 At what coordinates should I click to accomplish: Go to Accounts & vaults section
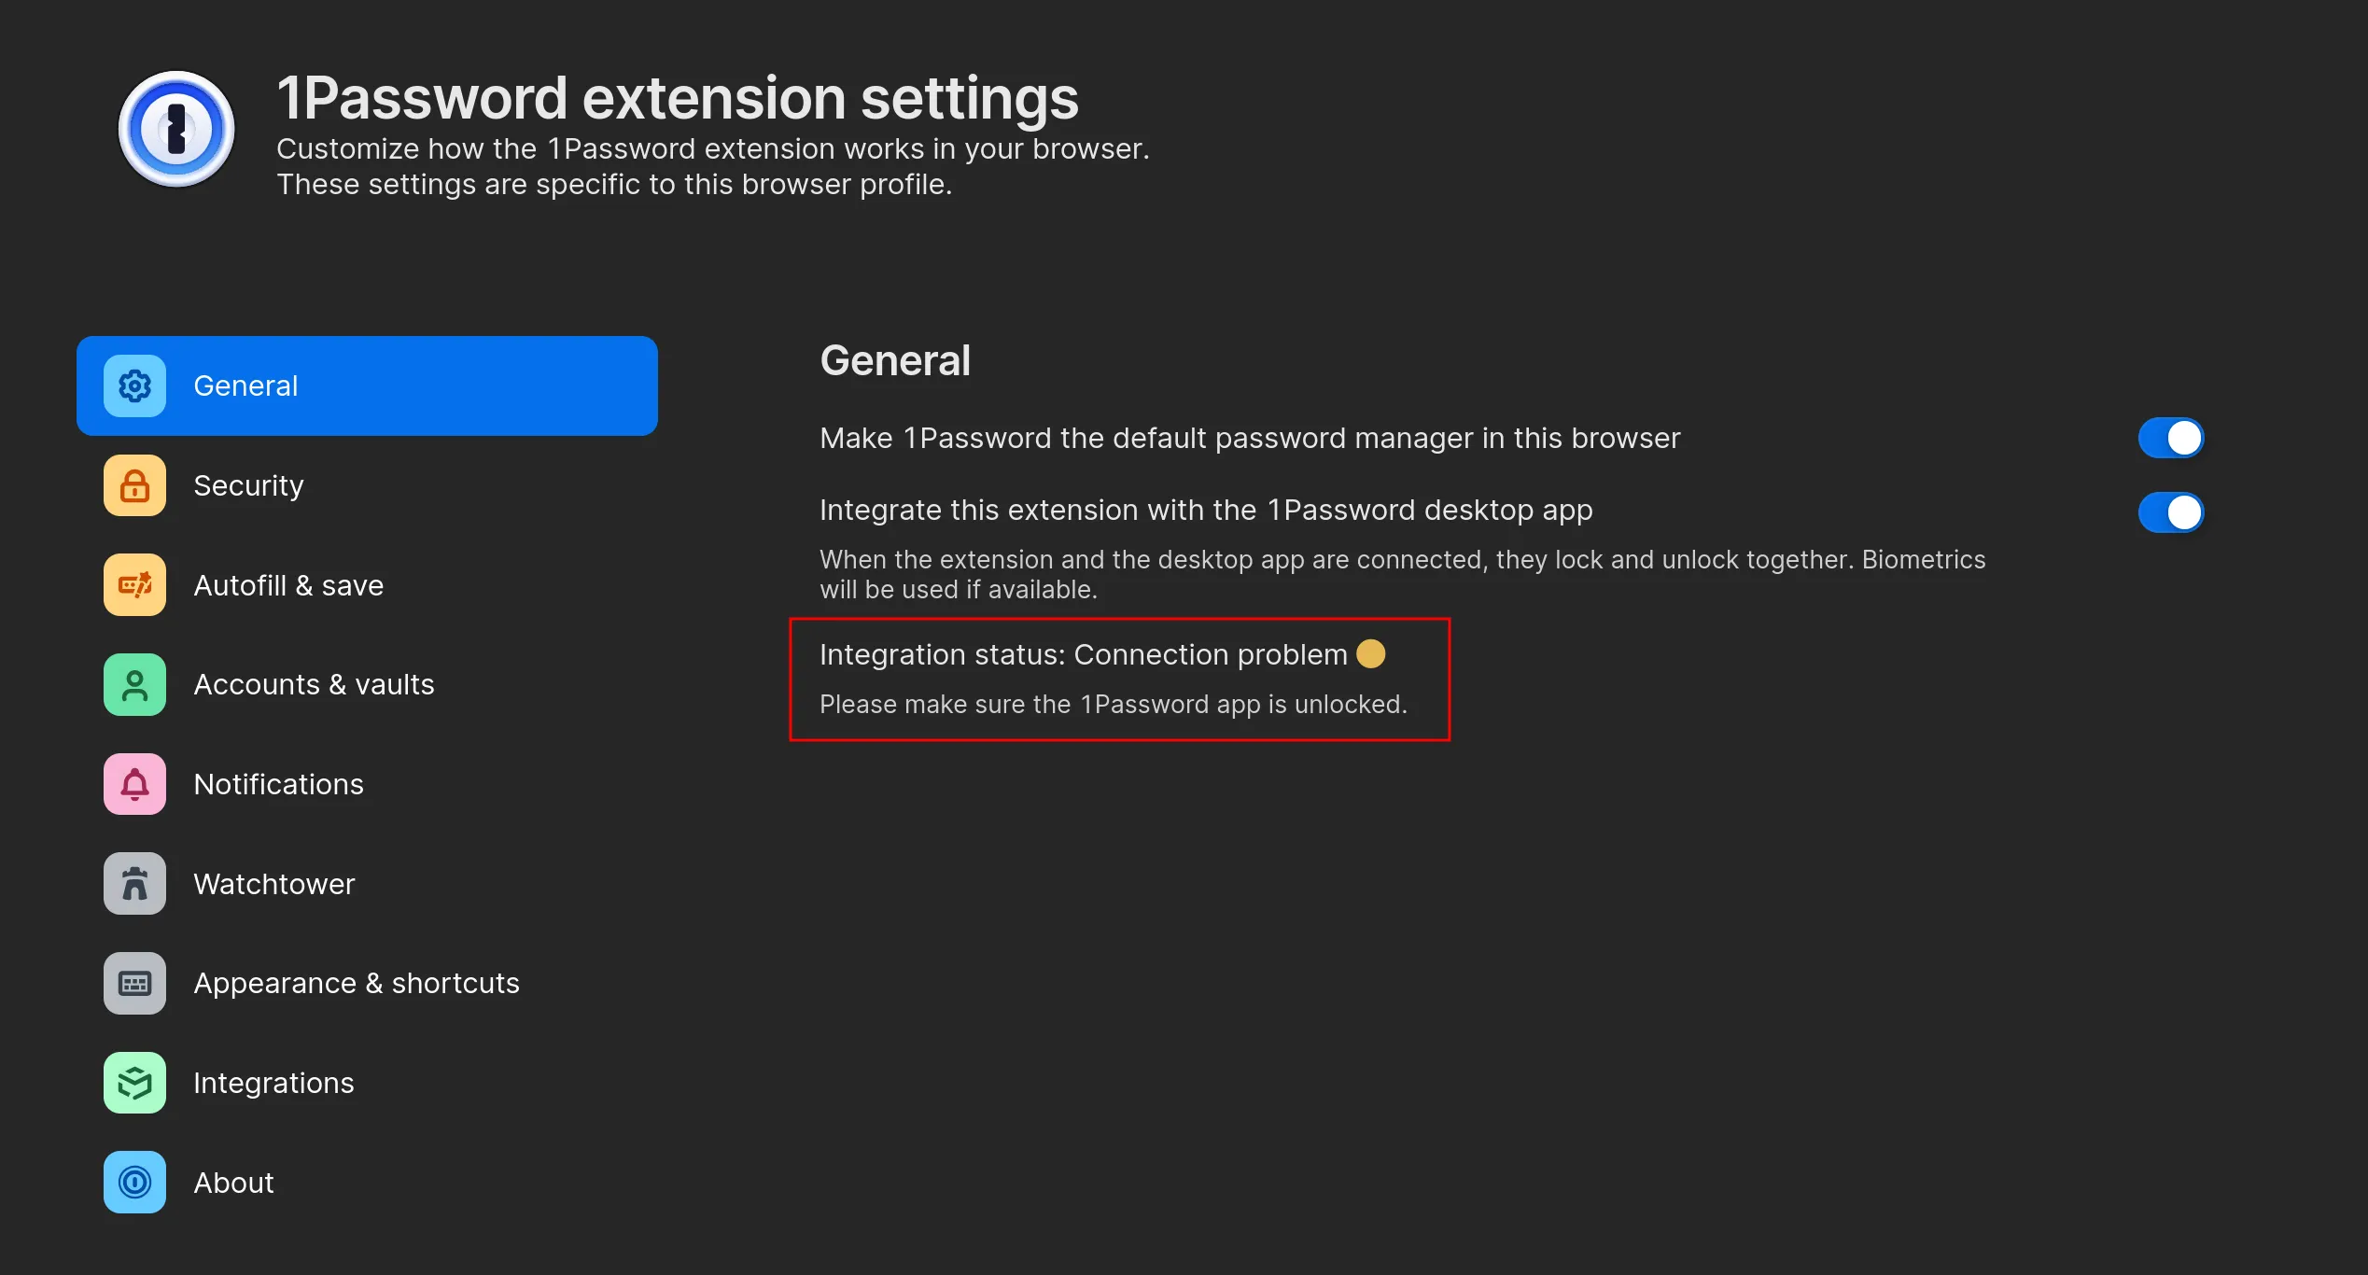(314, 685)
